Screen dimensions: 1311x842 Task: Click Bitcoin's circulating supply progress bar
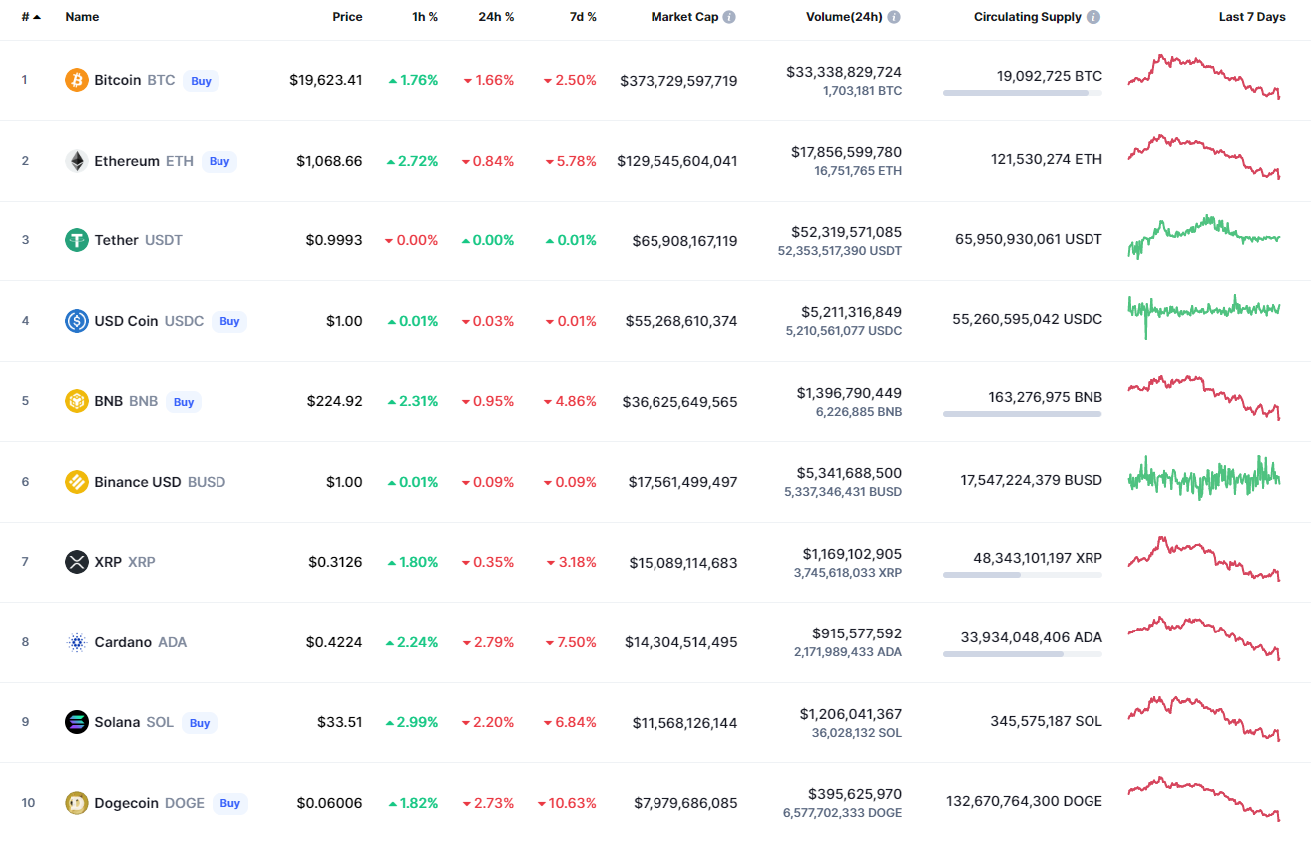[1022, 93]
